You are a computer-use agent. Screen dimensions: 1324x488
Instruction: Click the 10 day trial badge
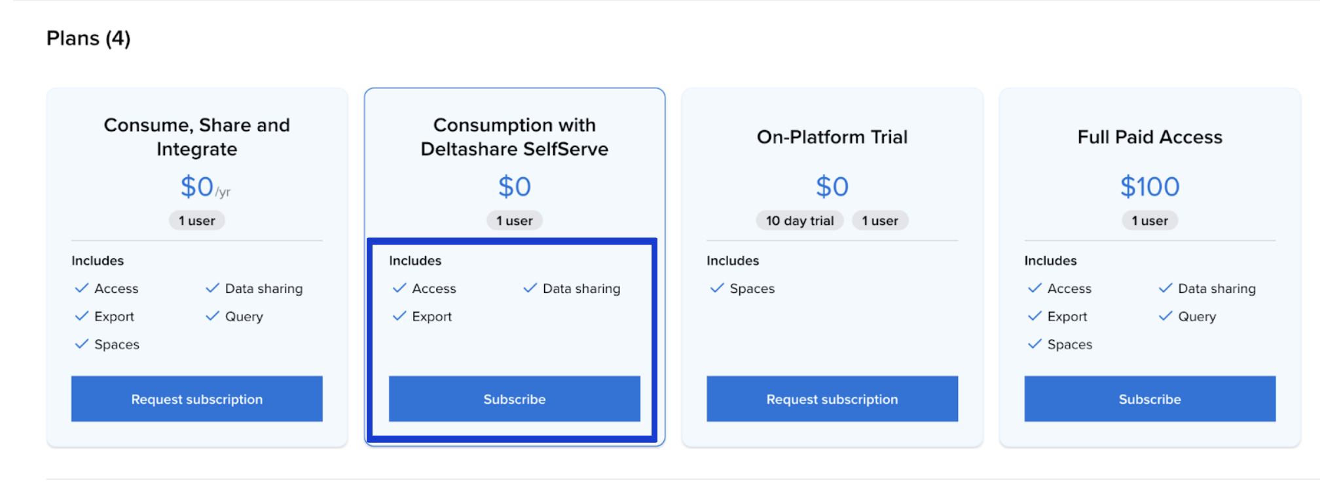click(800, 221)
